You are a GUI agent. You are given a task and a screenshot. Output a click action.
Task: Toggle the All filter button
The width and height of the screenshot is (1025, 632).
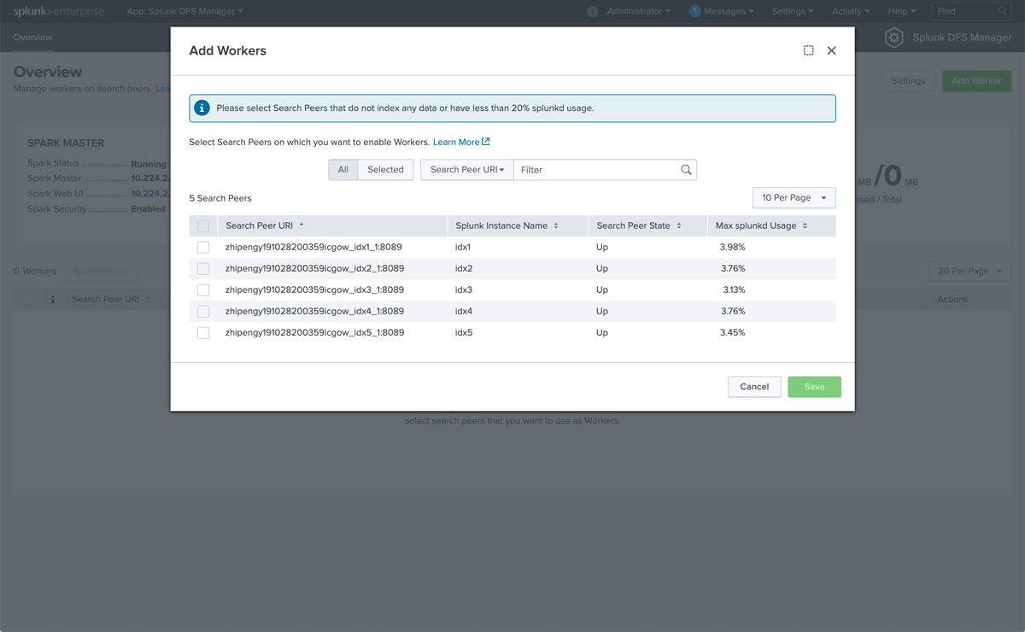[x=343, y=169]
